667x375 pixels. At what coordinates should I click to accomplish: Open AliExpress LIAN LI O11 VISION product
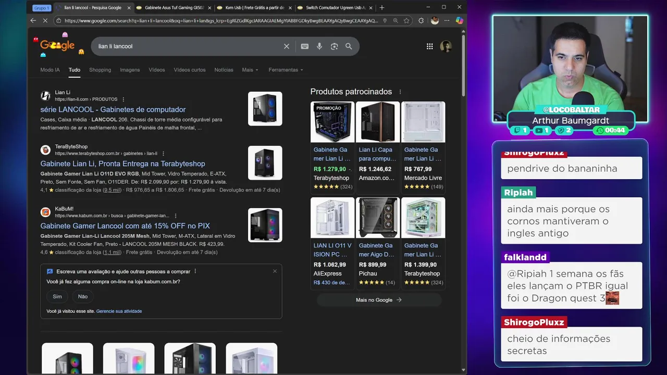click(x=332, y=242)
